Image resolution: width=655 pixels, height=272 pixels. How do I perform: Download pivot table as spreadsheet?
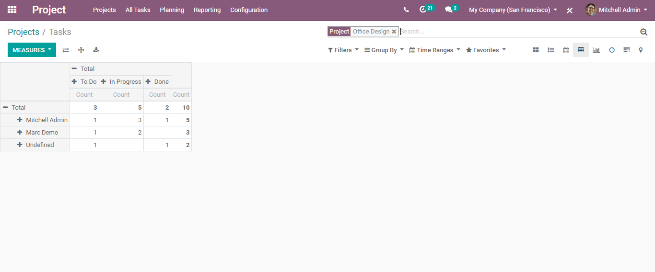[x=96, y=50]
